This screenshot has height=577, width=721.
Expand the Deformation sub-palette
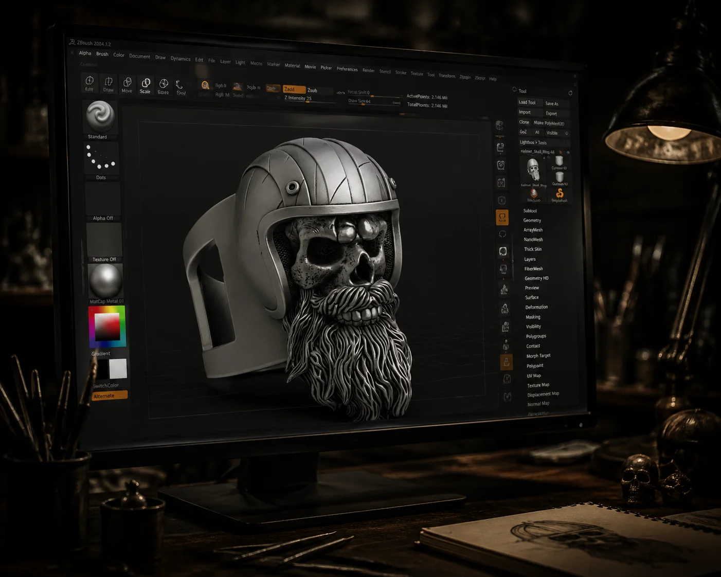tap(537, 308)
